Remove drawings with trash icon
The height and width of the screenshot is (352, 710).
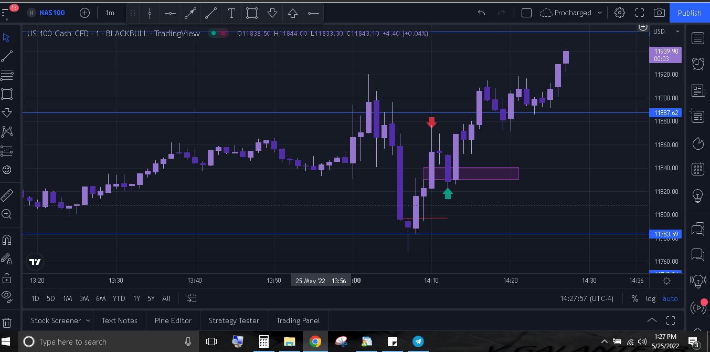[7, 322]
